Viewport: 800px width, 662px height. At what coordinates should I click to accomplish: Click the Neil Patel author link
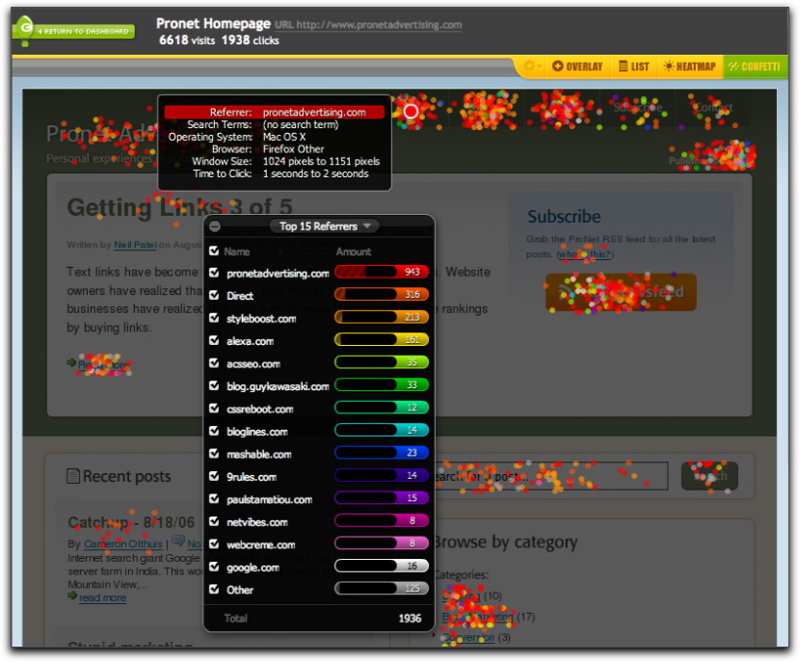pyautogui.click(x=135, y=245)
